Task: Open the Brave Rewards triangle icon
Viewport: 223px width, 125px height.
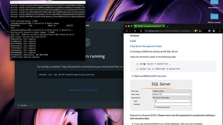Action: click(x=200, y=31)
